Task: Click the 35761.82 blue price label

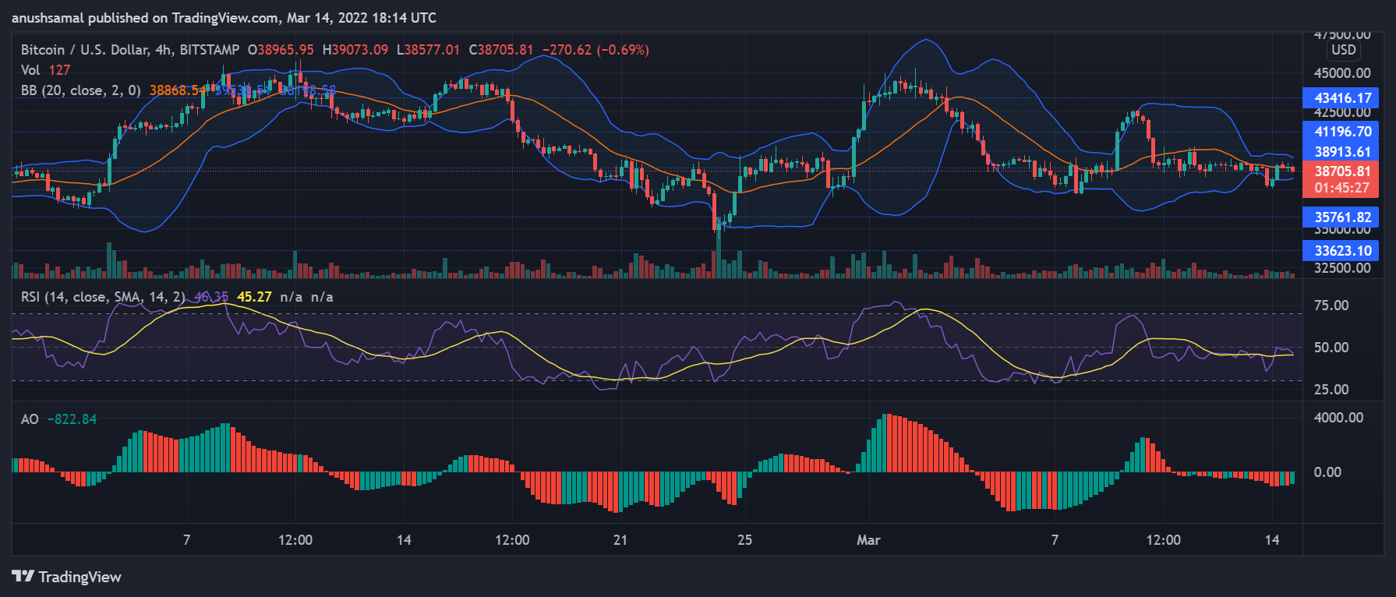Action: (x=1342, y=217)
